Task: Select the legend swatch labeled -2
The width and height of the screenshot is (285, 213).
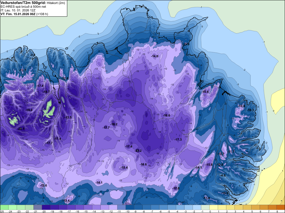Action: click(x=197, y=207)
